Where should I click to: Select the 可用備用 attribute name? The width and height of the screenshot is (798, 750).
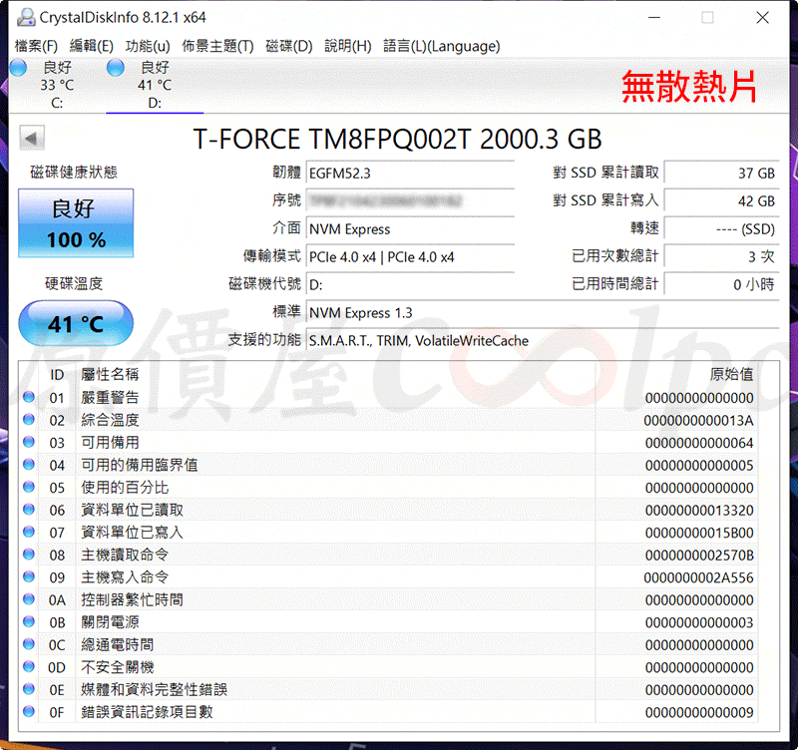(x=110, y=442)
